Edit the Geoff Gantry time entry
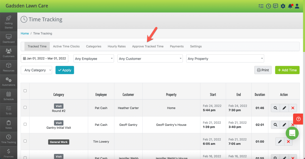The image size is (305, 159). [x=284, y=125]
